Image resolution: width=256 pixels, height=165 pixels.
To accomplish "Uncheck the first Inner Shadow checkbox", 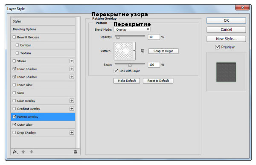I will click(15, 69).
